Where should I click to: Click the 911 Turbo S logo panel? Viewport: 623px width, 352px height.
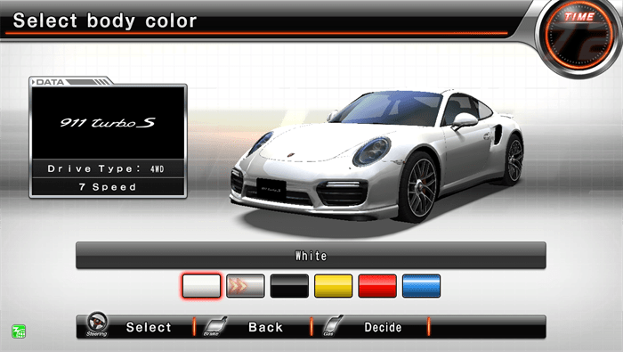[108, 123]
